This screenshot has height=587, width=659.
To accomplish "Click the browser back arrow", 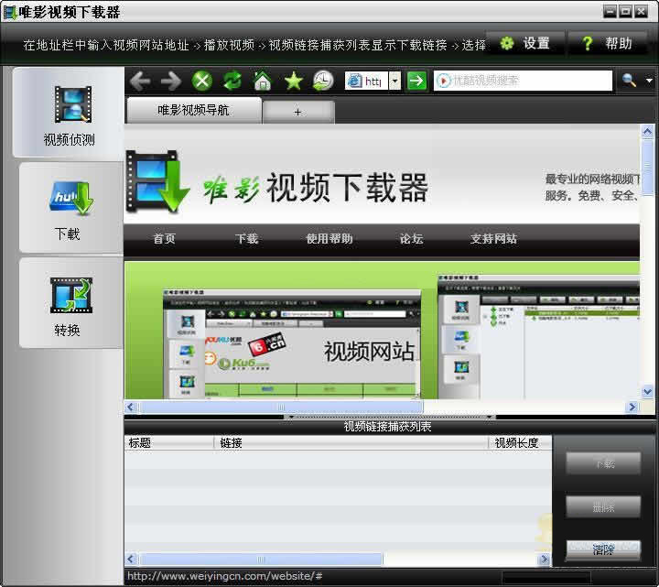I will (140, 82).
